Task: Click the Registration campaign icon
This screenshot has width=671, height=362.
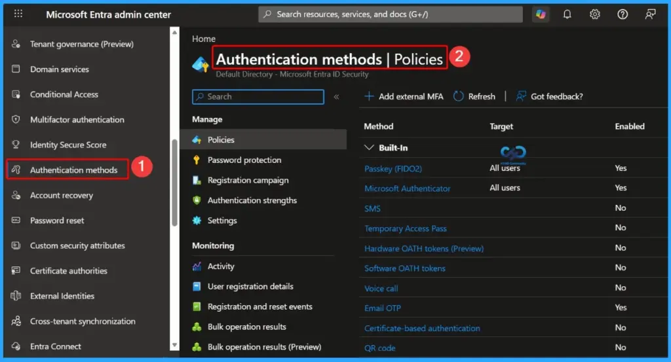Action: pyautogui.click(x=197, y=180)
